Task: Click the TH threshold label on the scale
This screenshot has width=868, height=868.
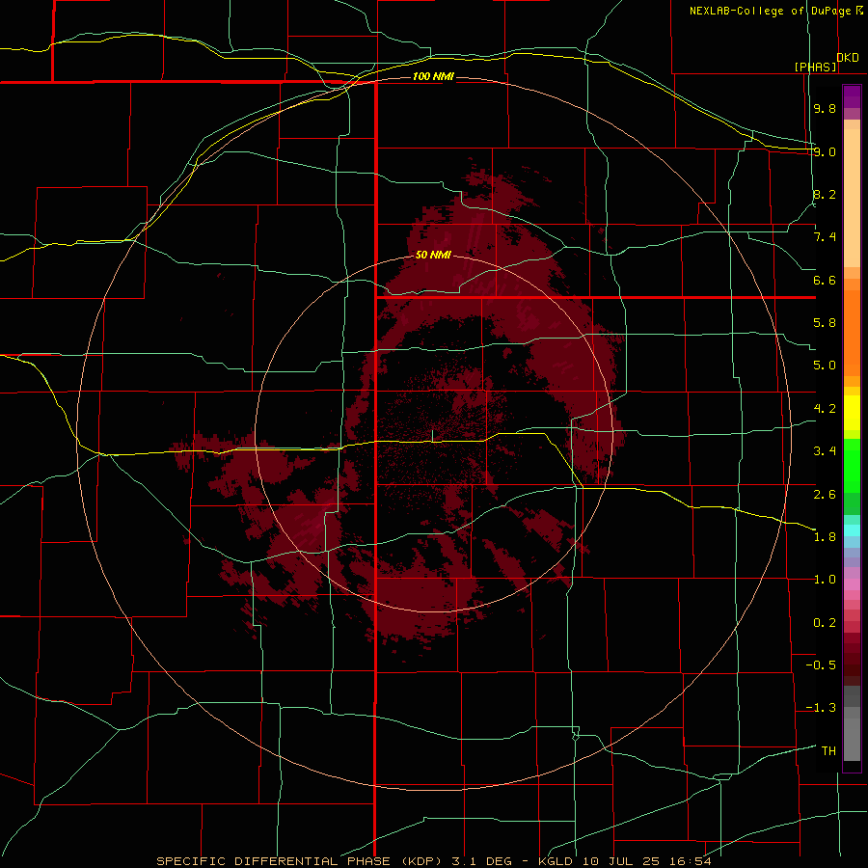Action: pyautogui.click(x=828, y=751)
